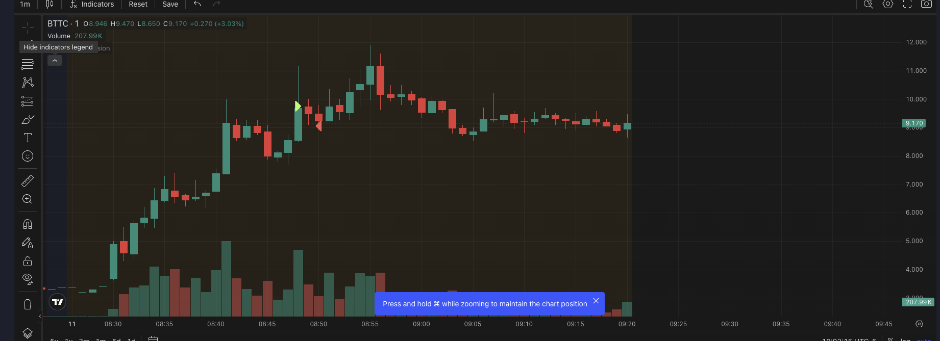940x341 pixels.
Task: Collapse the indicators legend chevron
Action: pyautogui.click(x=55, y=61)
